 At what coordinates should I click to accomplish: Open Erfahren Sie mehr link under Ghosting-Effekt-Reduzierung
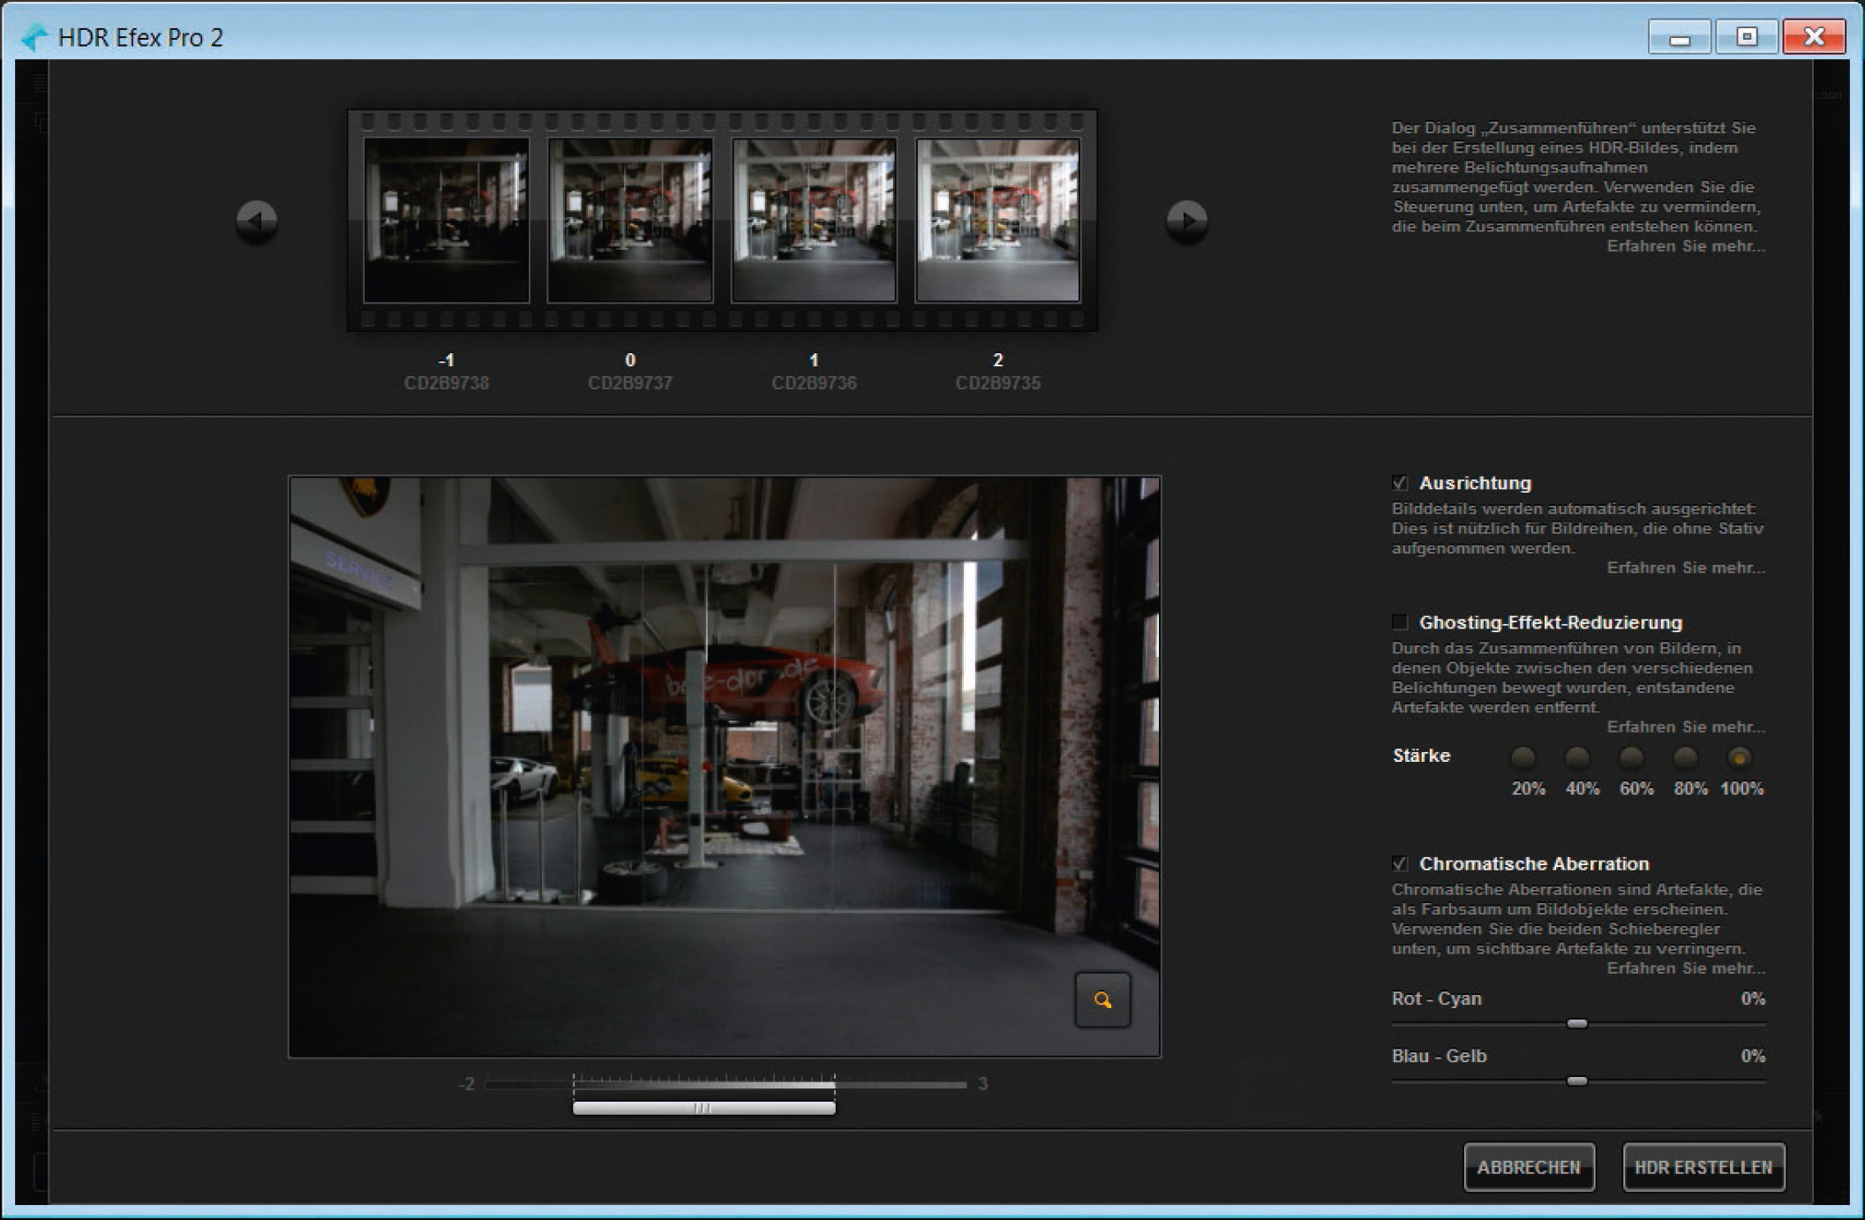(x=1686, y=727)
